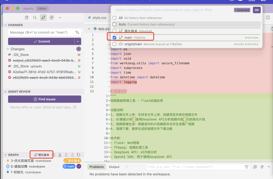Viewport: 273px width, 179px height.
Task: Check the 简化版本 branch checkbox
Action: pos(115,31)
